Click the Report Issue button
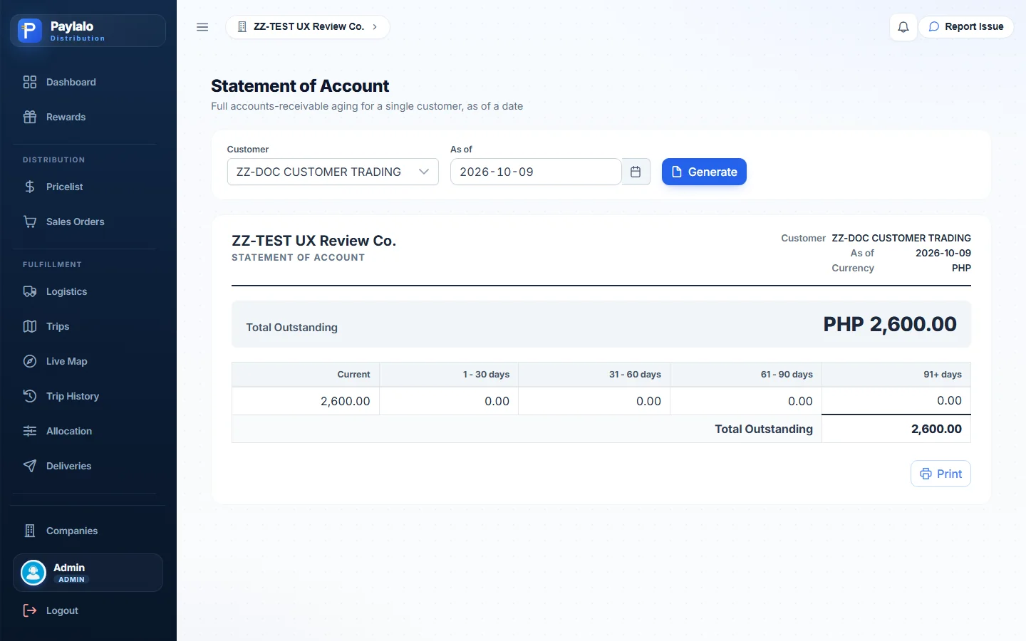 click(966, 27)
